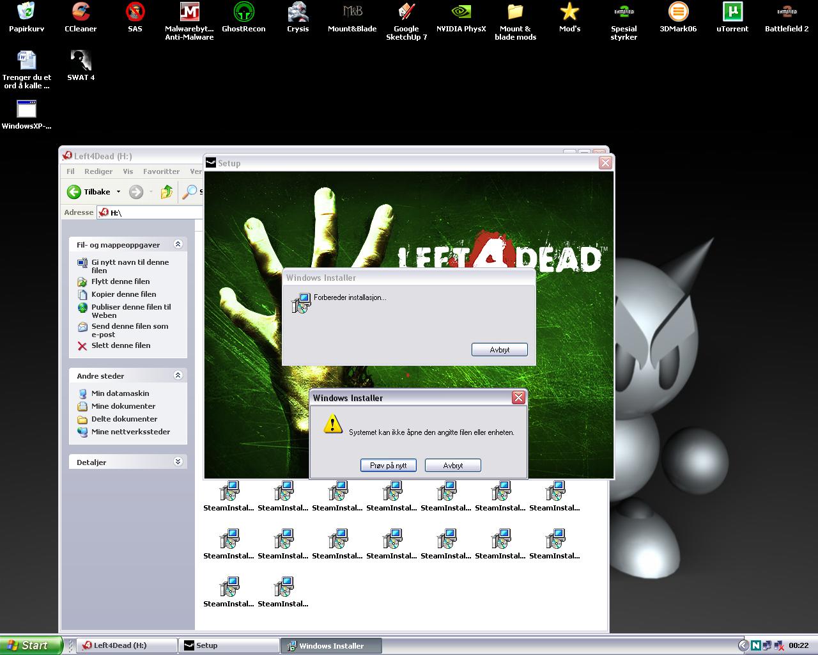818x655 pixels.
Task: Open 'Mine nettverkssteder' link
Action: (x=130, y=432)
